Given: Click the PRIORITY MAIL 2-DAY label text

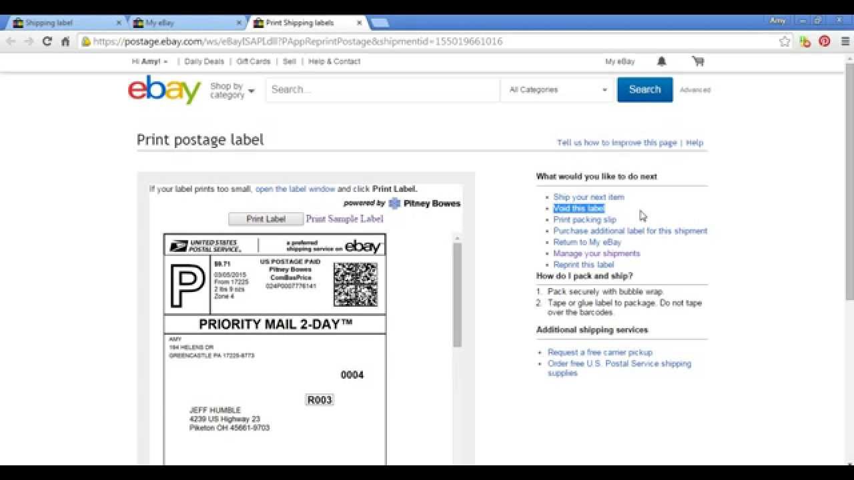Looking at the screenshot, I should coord(276,325).
